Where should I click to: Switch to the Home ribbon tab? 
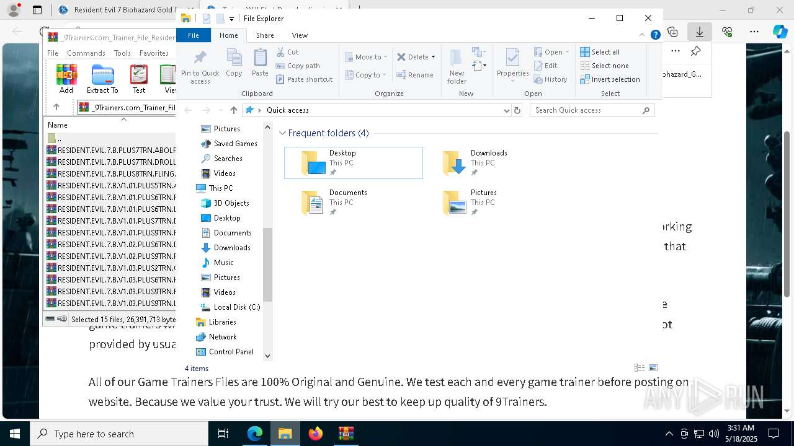[229, 35]
